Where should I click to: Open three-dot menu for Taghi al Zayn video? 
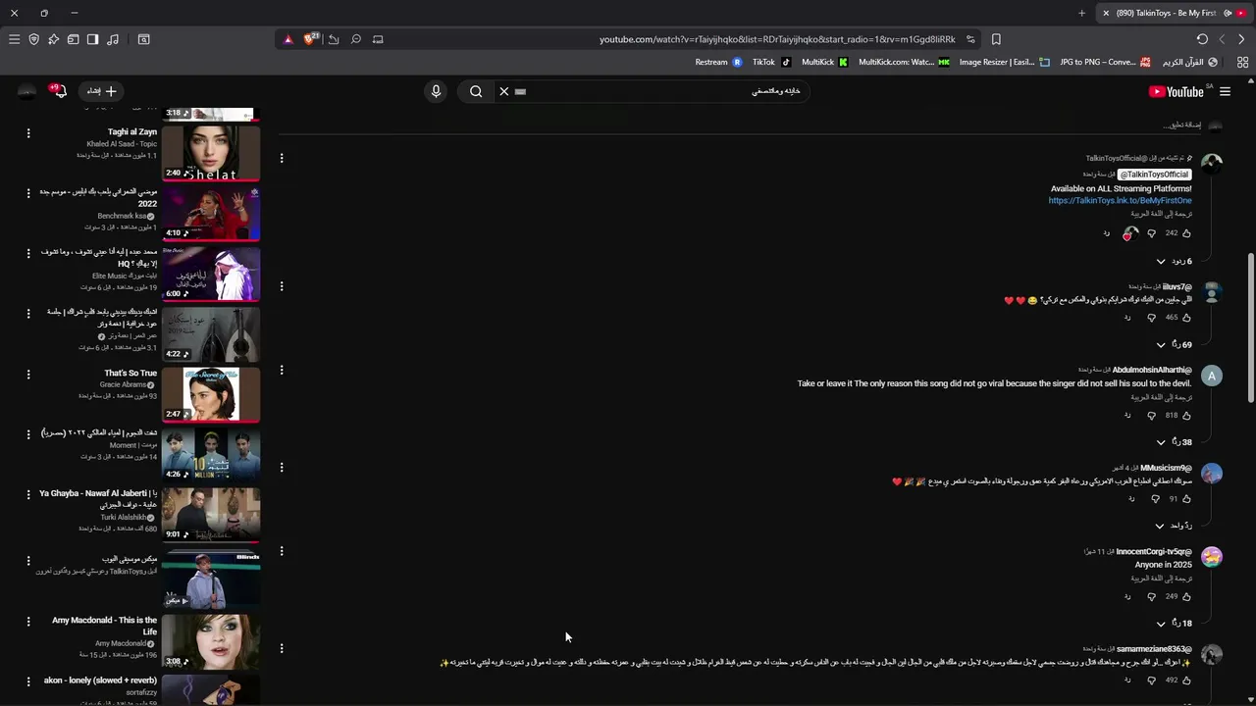pos(28,132)
